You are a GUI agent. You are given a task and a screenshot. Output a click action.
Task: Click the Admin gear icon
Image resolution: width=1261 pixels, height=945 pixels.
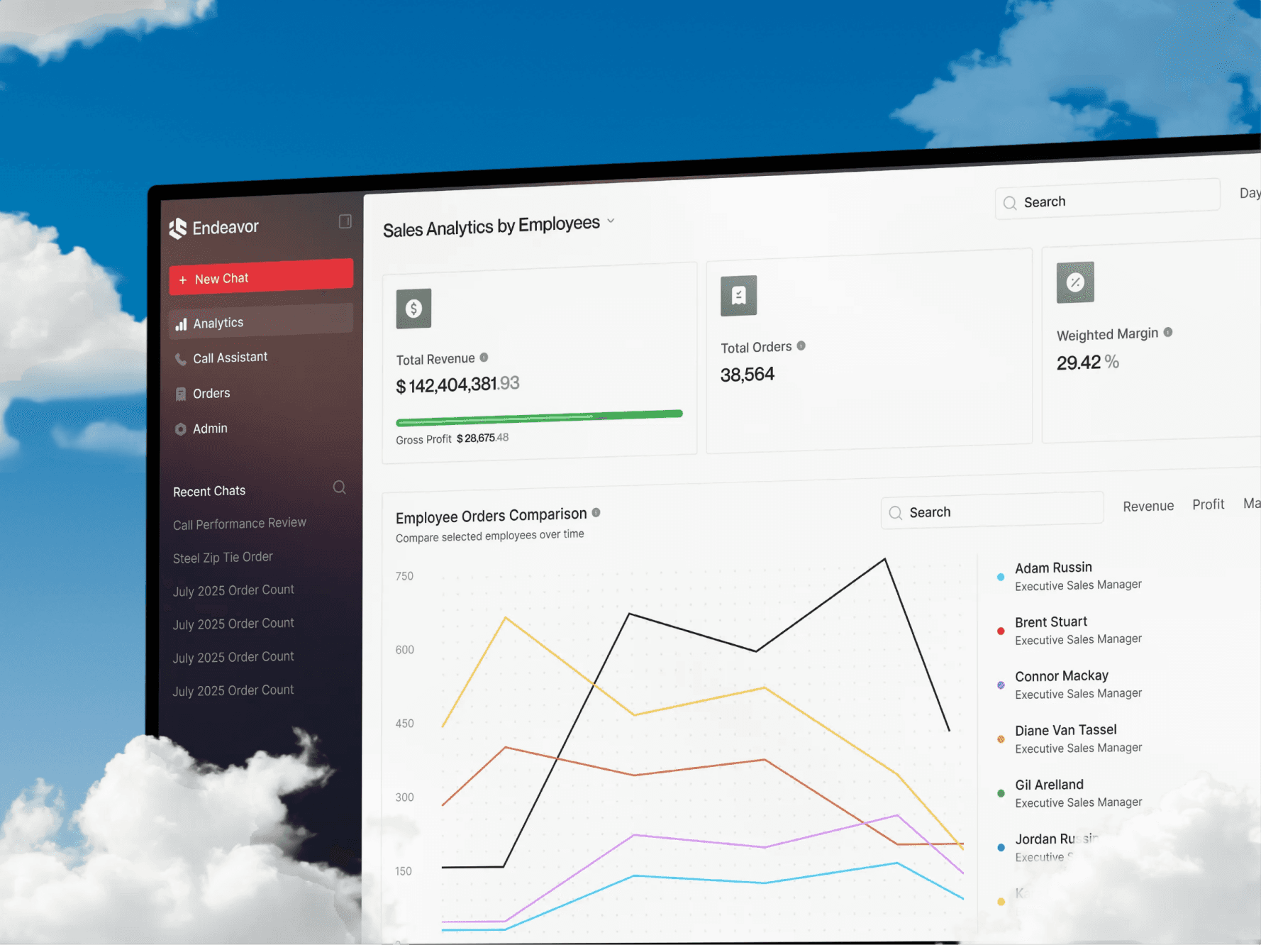(x=181, y=429)
